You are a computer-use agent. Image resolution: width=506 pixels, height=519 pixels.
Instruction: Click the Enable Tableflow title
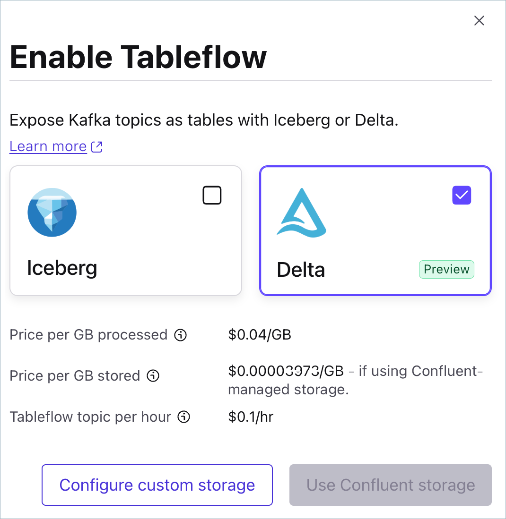[138, 57]
